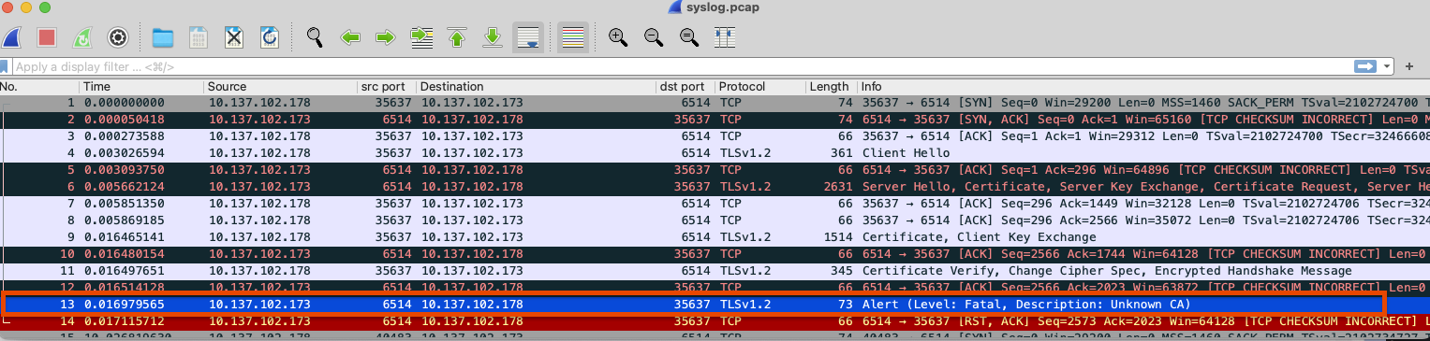Close this capture file with the X icon
Viewport: 1430px width, 341px height.
pos(234,37)
